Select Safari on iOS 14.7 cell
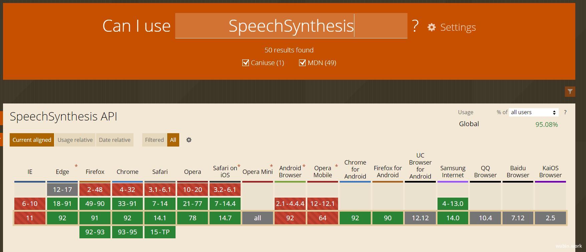586x252 pixels. tap(225, 218)
